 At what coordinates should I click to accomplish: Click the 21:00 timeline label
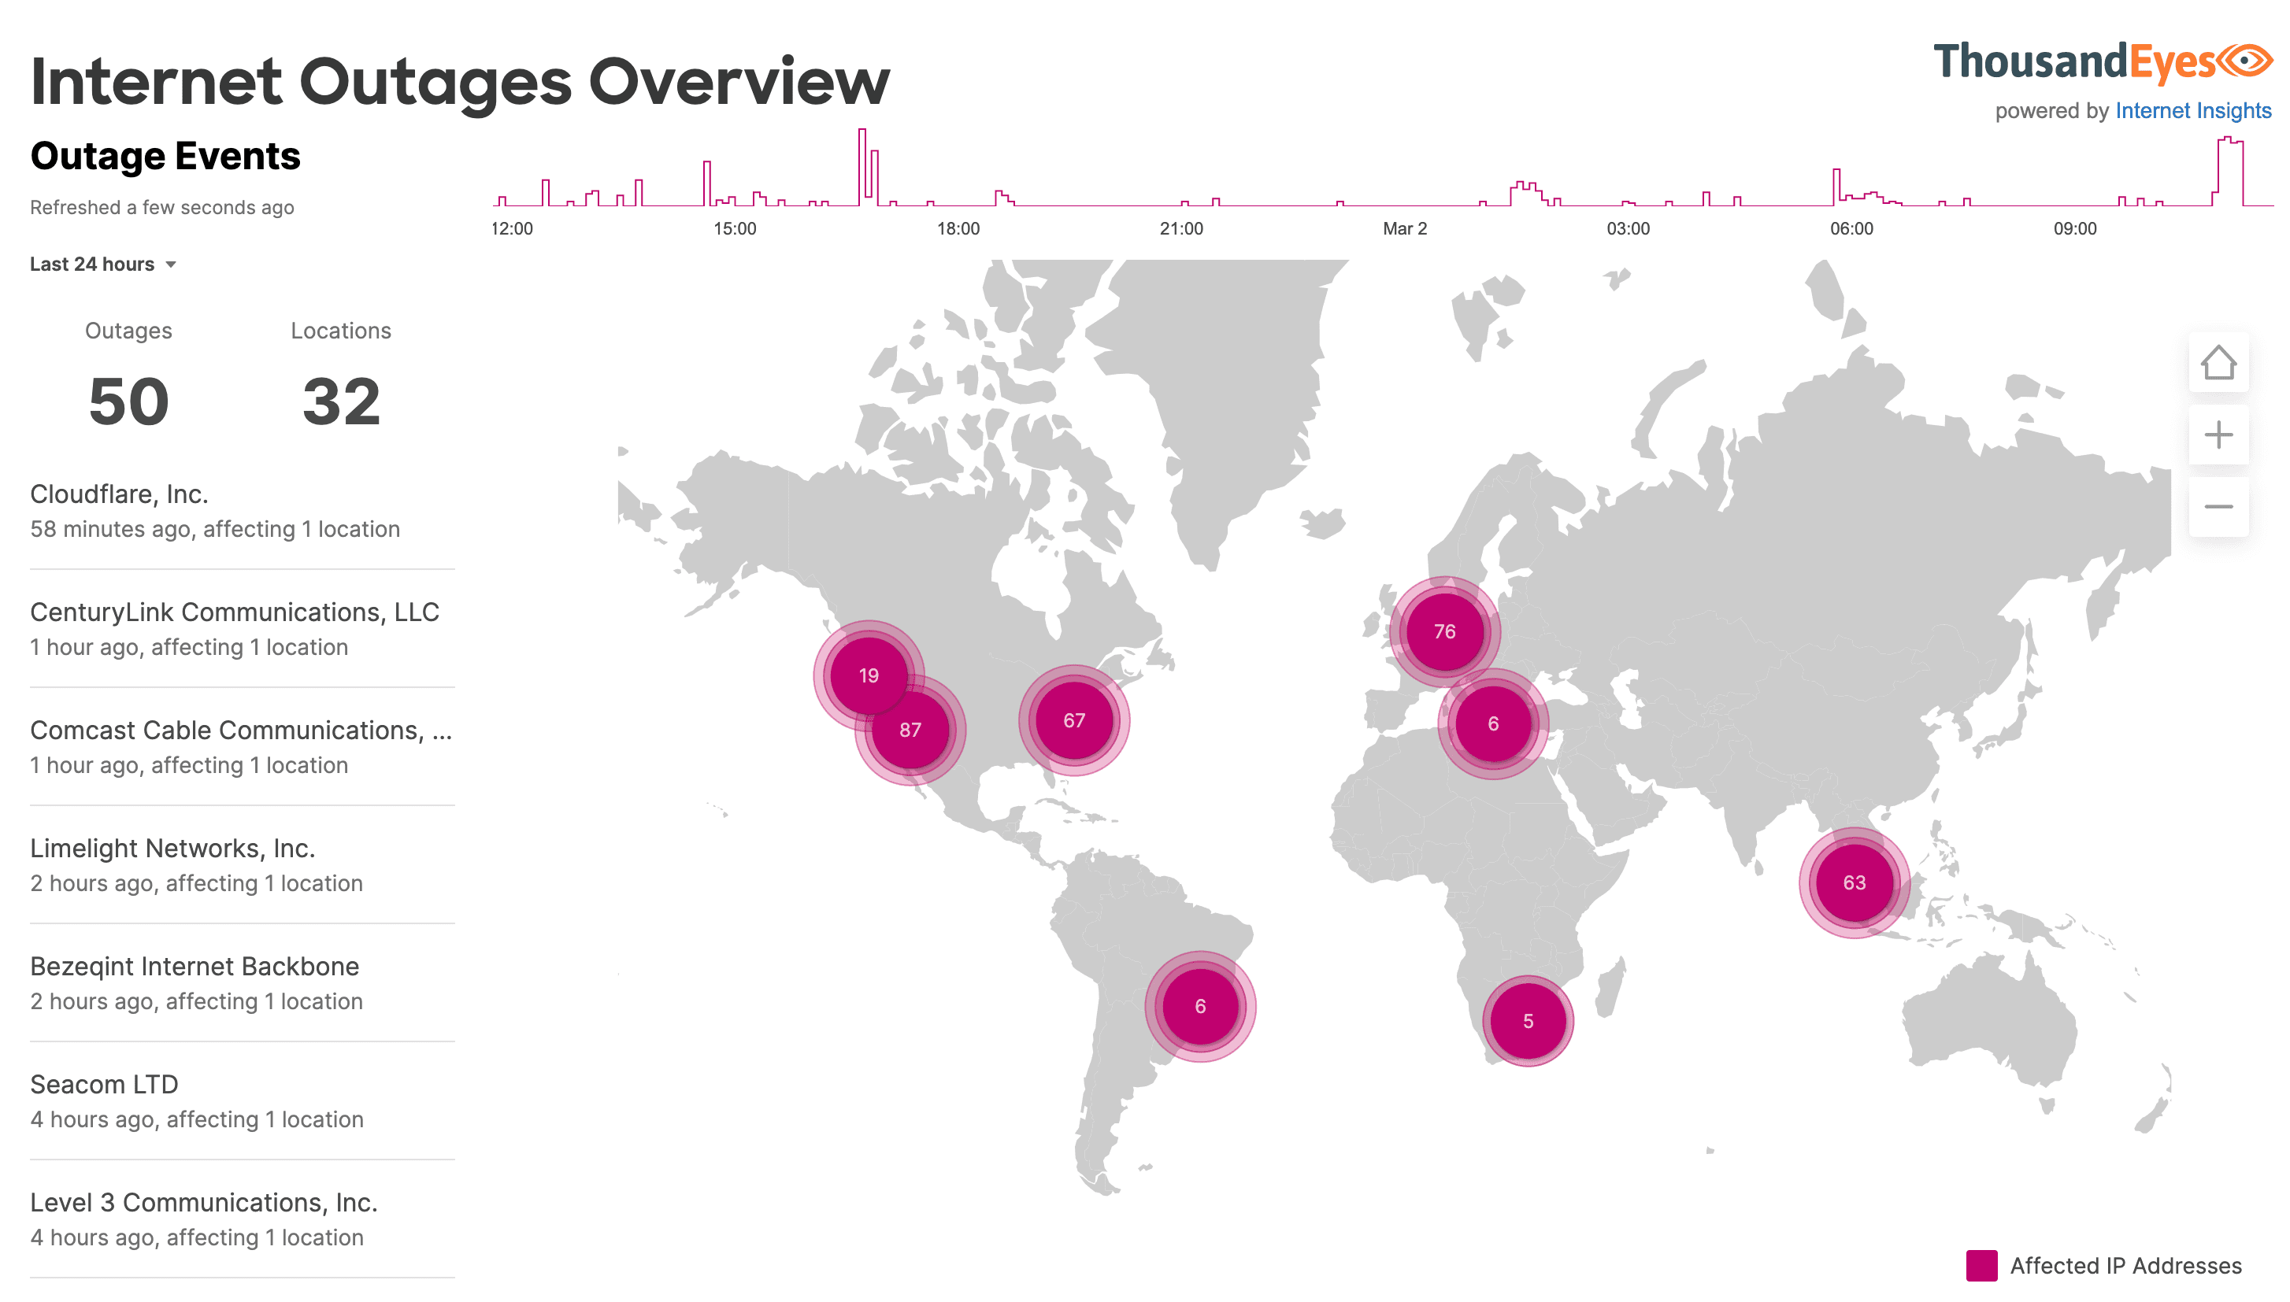pos(1180,229)
